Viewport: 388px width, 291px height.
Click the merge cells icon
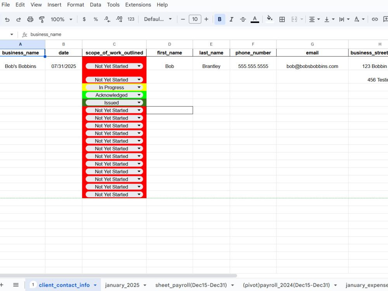tap(294, 19)
